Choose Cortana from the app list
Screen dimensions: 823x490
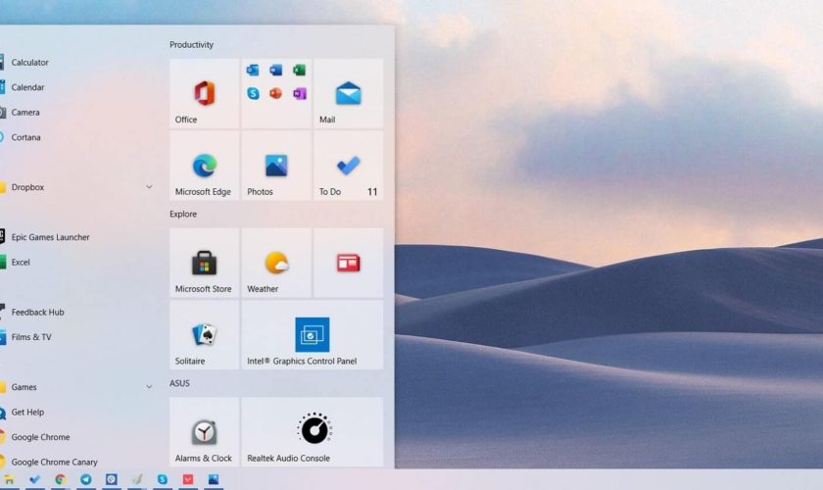(26, 138)
